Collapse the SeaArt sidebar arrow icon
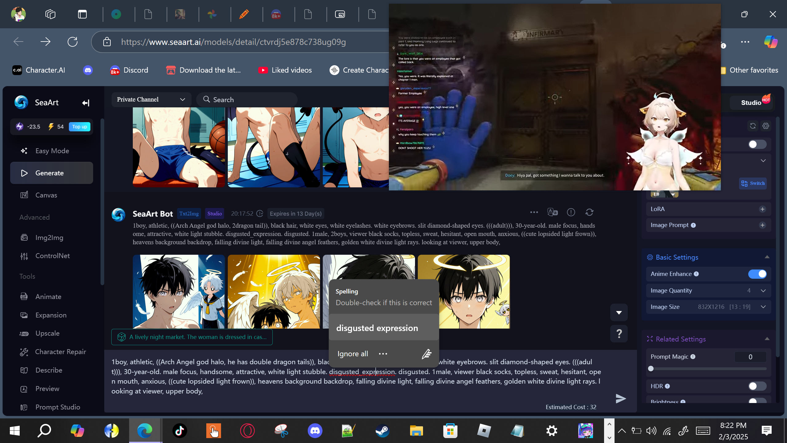787x443 pixels. [x=86, y=103]
